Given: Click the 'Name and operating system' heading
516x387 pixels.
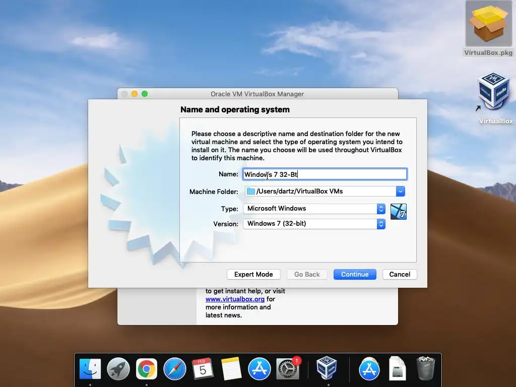Looking at the screenshot, I should pos(235,109).
